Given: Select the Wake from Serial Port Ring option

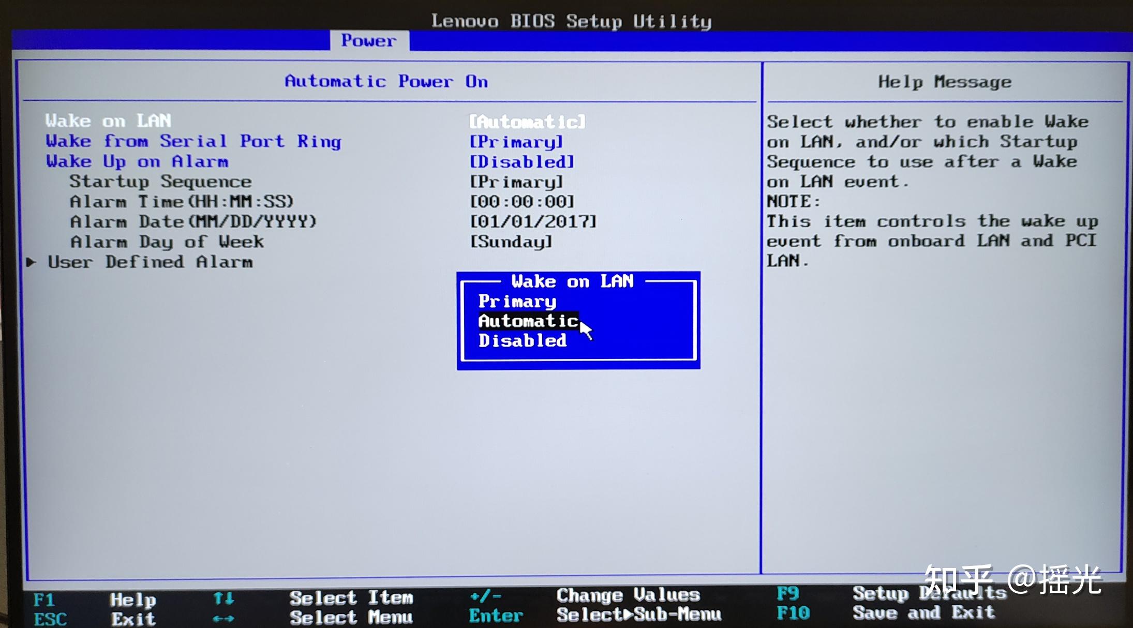Looking at the screenshot, I should coord(193,141).
